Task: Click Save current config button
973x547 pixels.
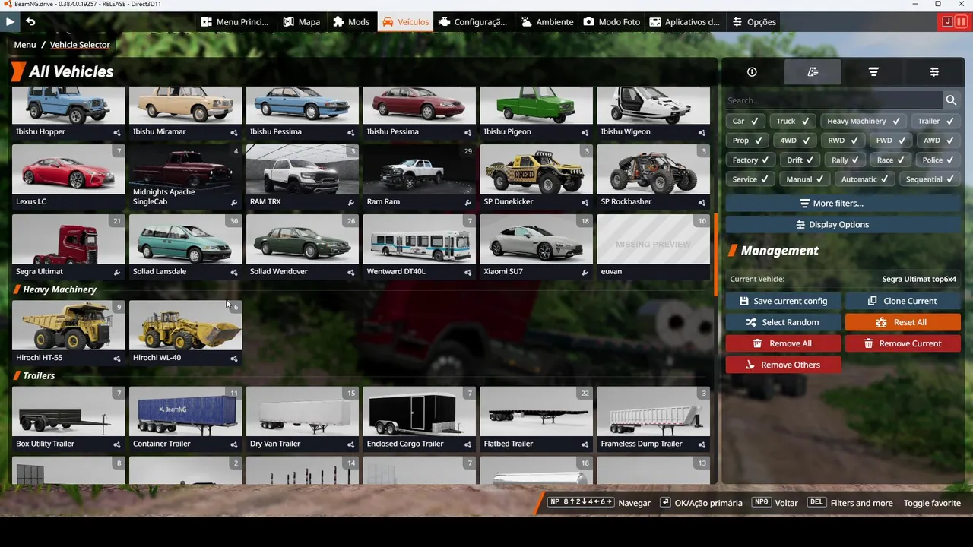Action: click(783, 301)
